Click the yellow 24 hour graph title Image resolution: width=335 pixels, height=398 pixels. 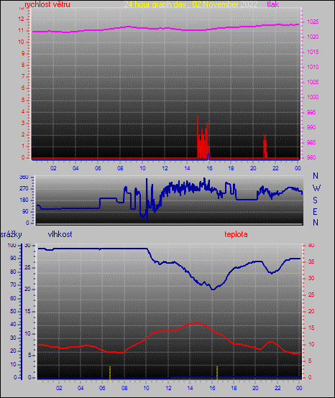tap(191, 4)
